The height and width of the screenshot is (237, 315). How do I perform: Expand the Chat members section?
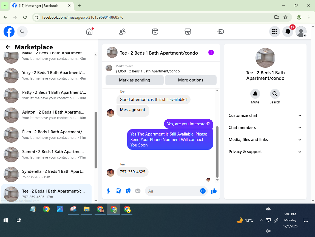click(x=265, y=128)
